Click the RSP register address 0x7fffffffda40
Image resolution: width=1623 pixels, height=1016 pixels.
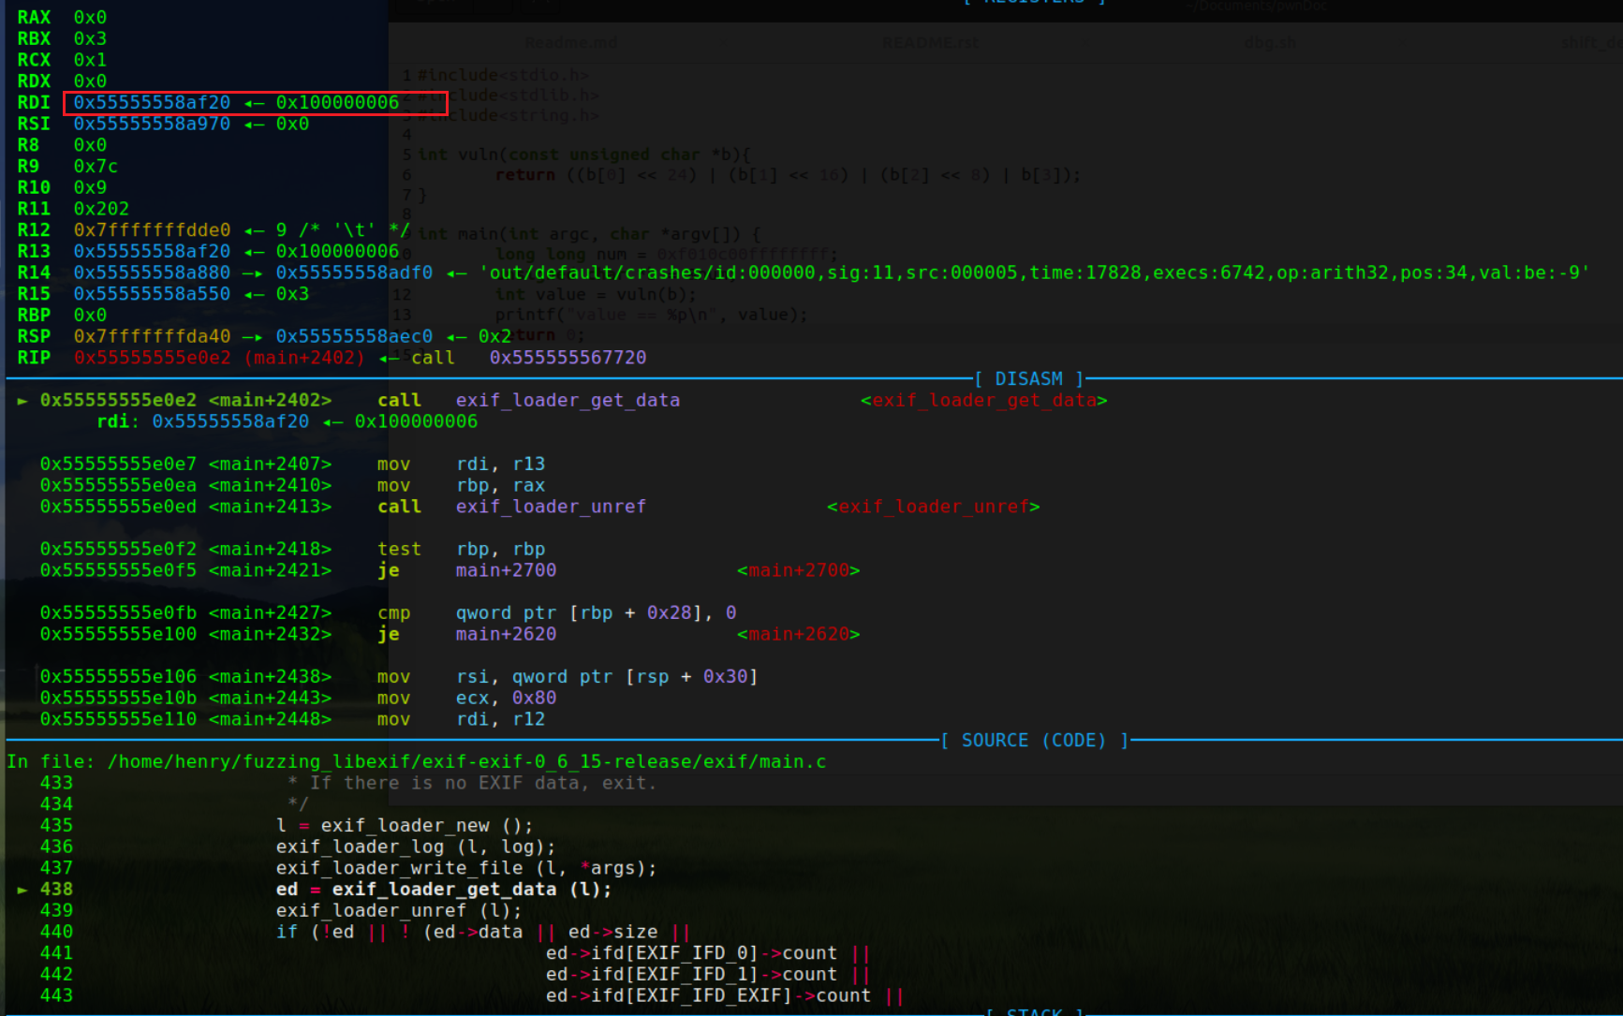152,336
